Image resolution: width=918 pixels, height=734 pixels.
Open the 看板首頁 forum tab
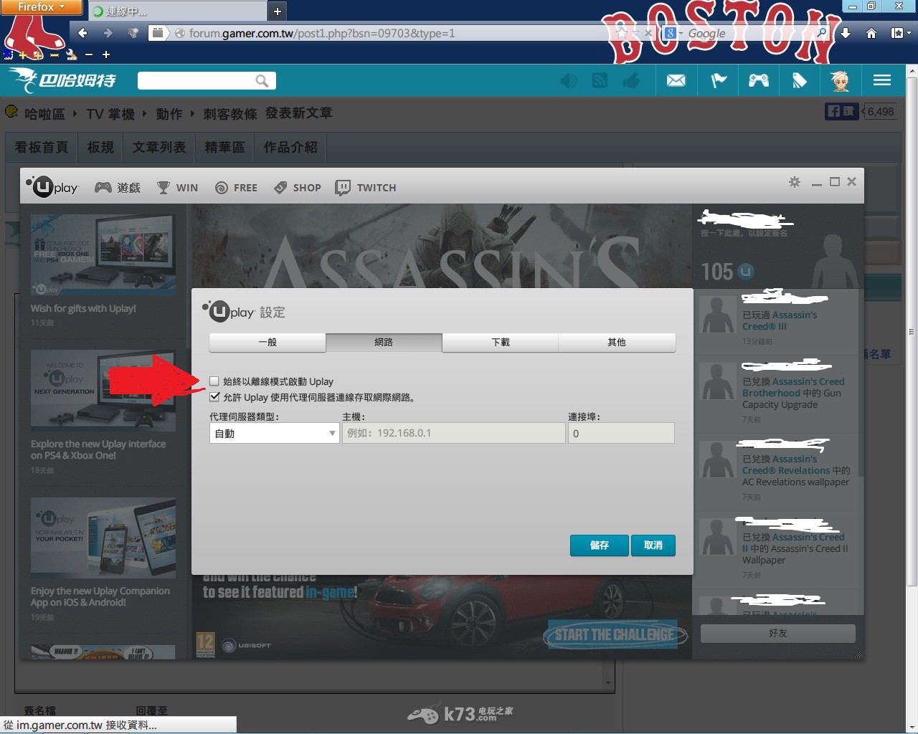point(42,147)
